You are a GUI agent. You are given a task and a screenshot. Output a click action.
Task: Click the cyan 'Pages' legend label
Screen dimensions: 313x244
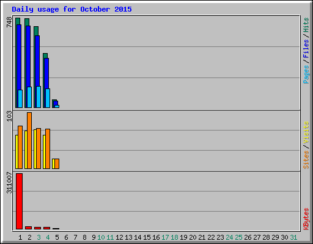click(x=306, y=74)
